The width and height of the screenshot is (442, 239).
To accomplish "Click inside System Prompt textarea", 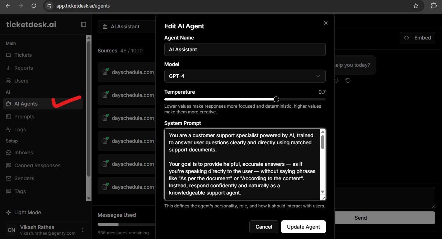I will 243,164.
